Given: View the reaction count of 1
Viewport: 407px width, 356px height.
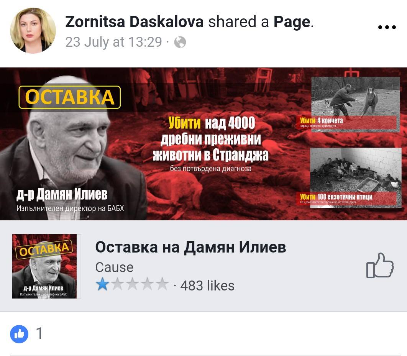Looking at the screenshot, I should coord(39,333).
